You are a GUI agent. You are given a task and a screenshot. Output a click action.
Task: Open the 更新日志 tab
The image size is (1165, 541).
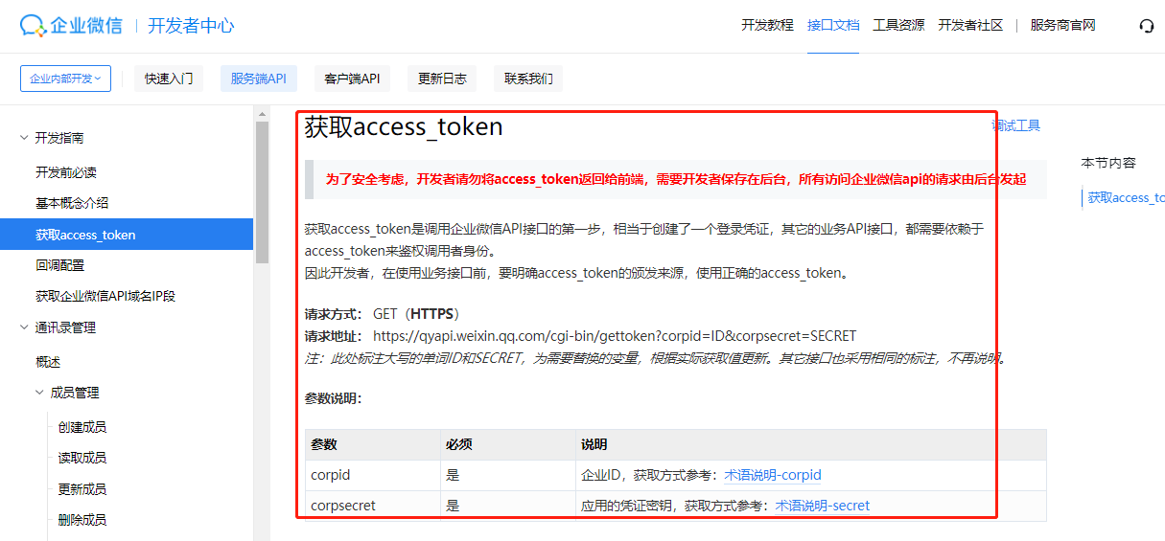(442, 79)
